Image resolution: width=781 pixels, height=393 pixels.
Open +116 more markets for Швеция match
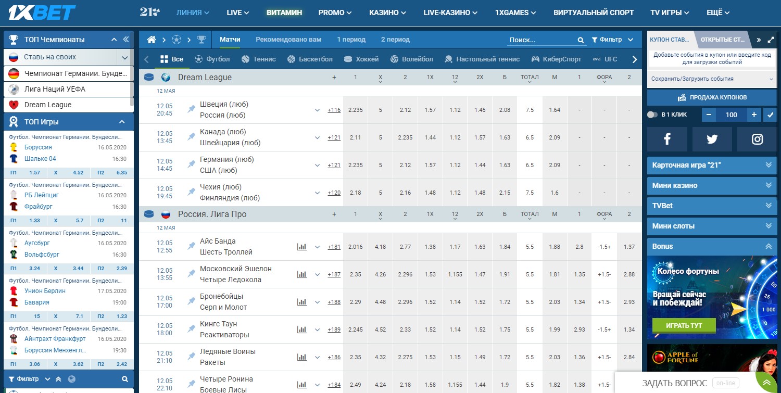[334, 110]
